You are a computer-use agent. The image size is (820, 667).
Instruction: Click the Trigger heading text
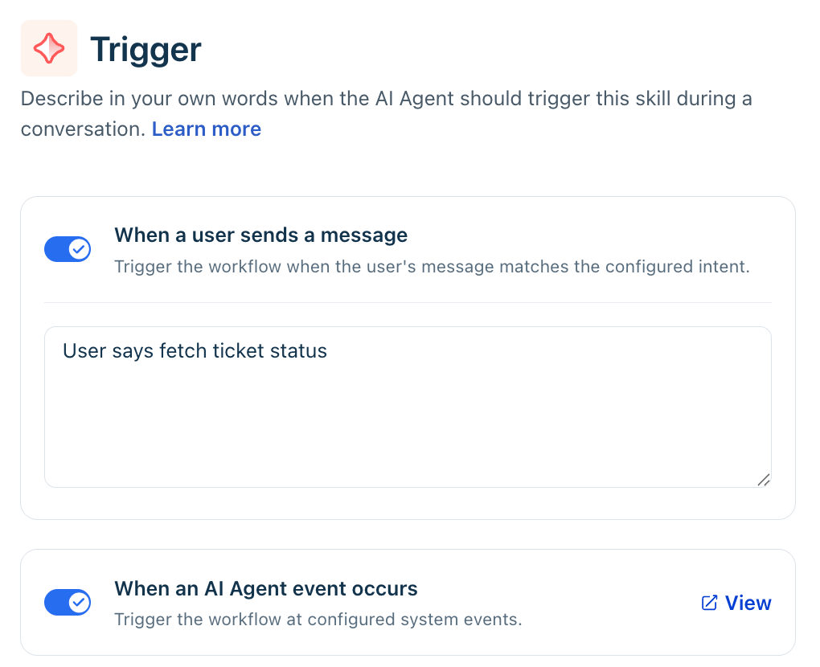coord(146,49)
